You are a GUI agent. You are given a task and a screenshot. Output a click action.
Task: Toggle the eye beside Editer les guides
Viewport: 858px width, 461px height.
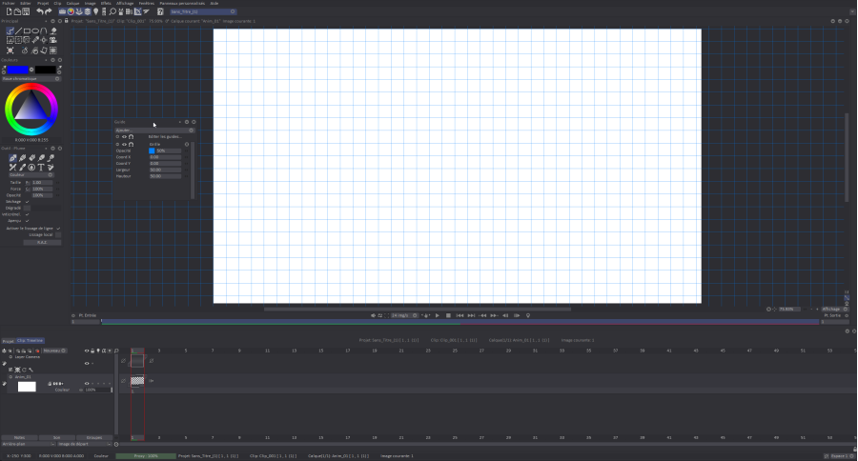(x=124, y=137)
